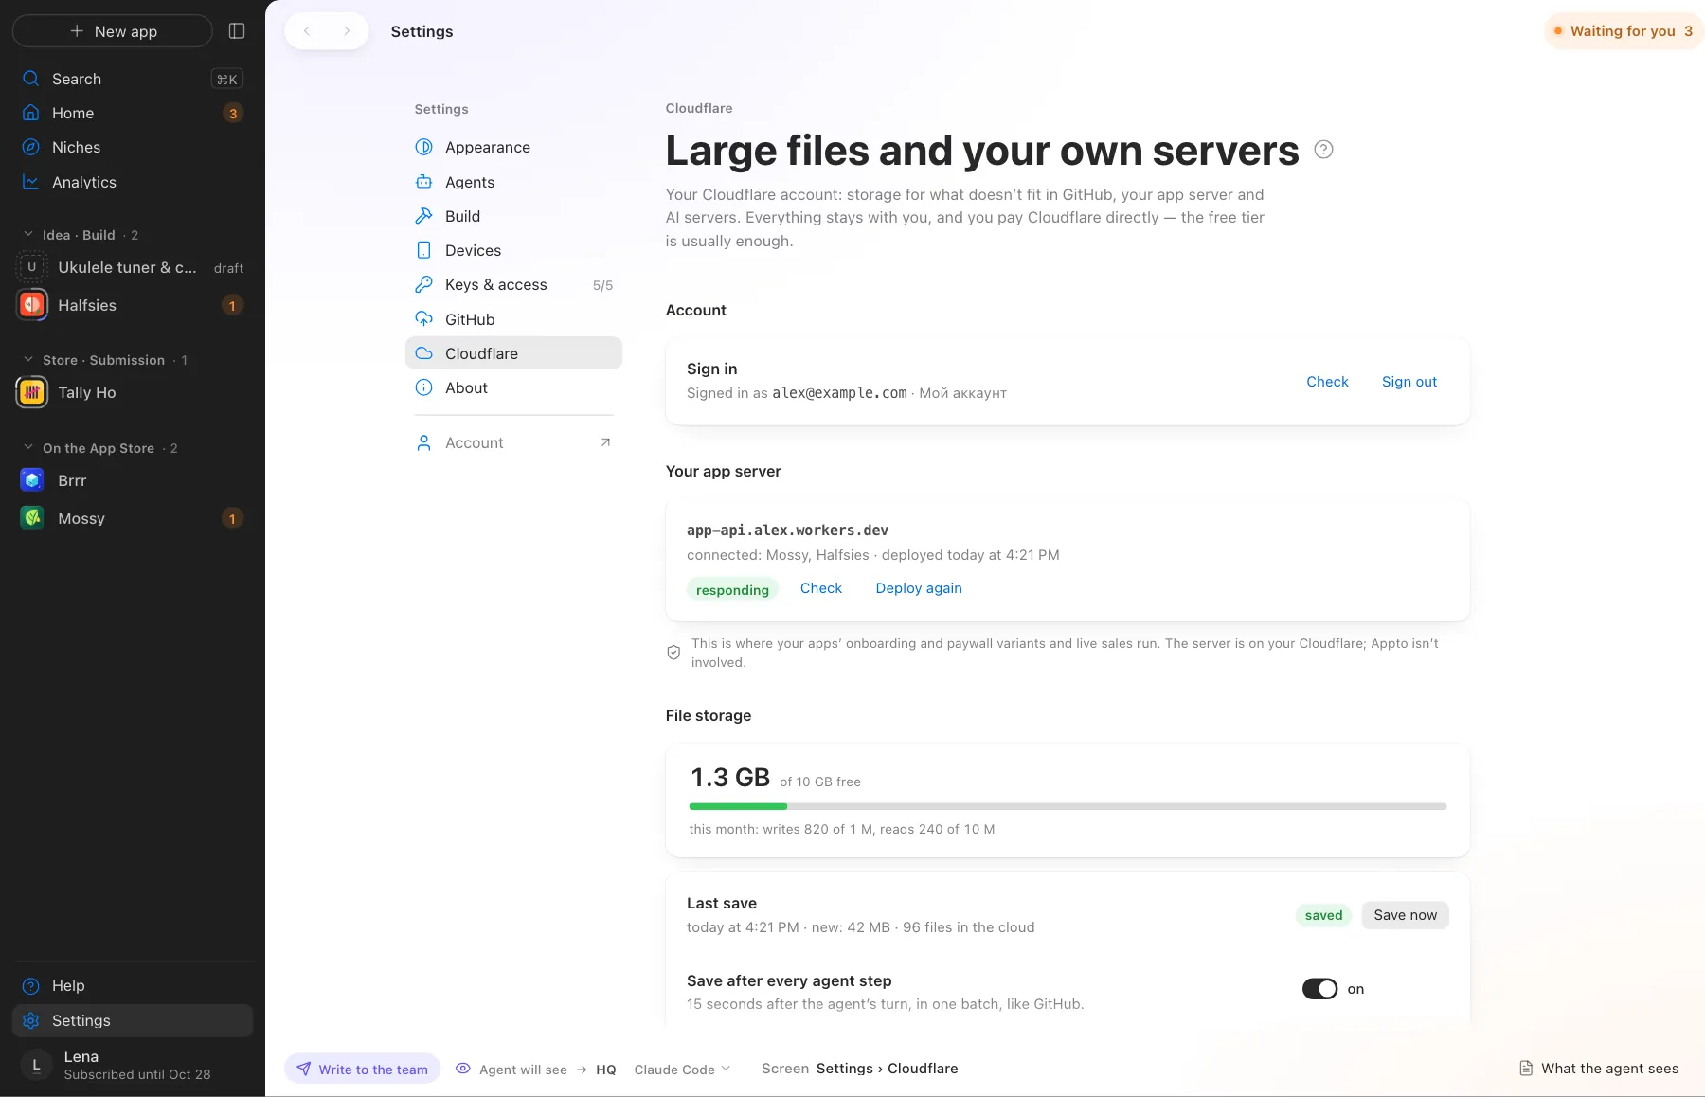
Task: Open the external Account link arrow
Action: (x=605, y=442)
